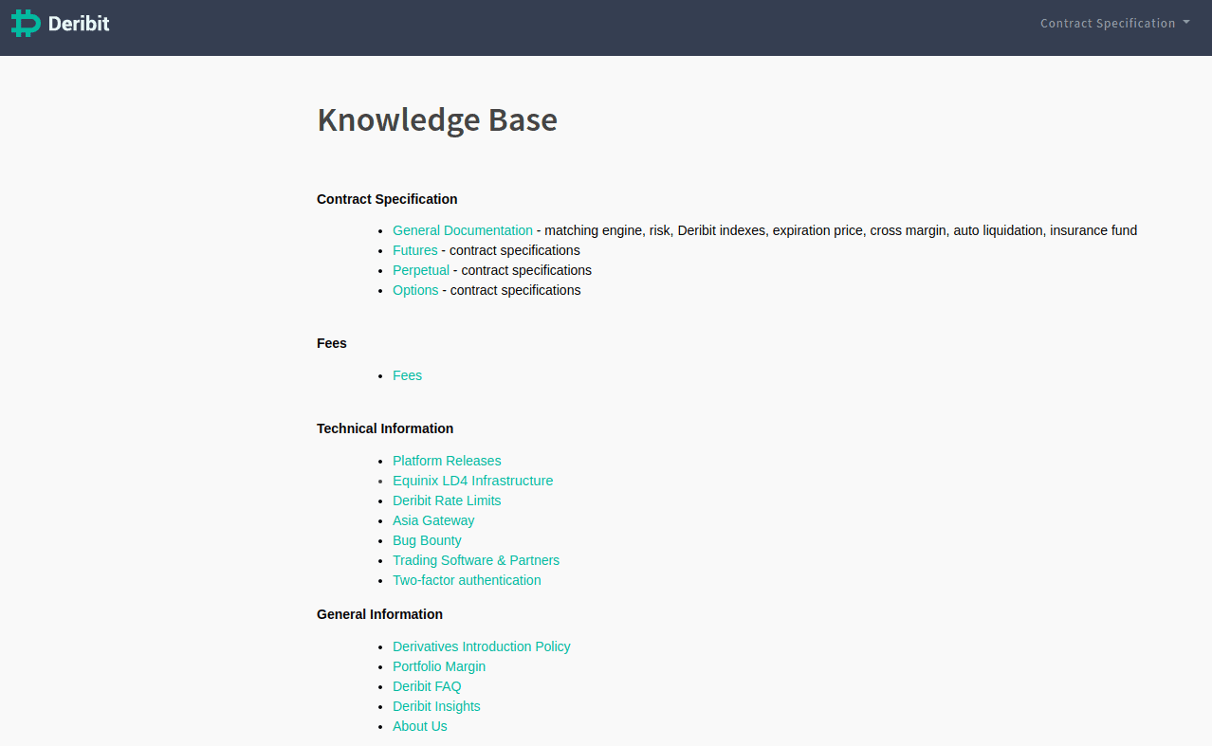Click Trading Software & Partners link
The image size is (1212, 746).
coord(476,560)
